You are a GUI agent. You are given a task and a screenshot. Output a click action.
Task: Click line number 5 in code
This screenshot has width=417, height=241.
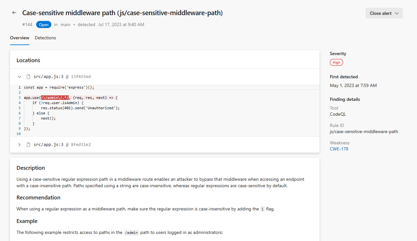coord(20,108)
